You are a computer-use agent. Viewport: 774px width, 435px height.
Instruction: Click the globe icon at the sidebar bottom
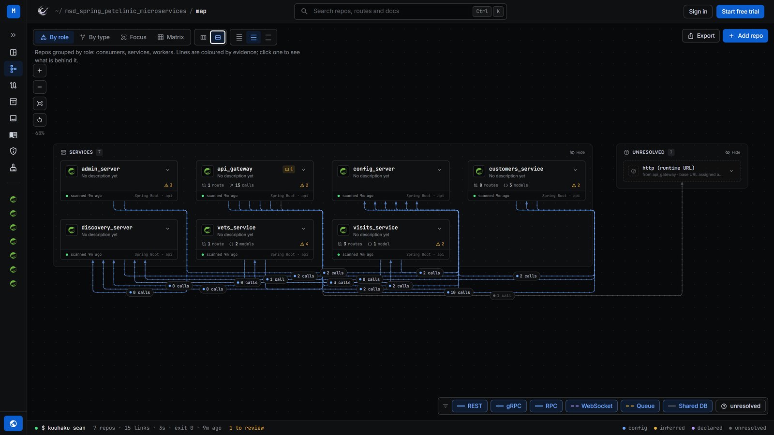(13, 423)
